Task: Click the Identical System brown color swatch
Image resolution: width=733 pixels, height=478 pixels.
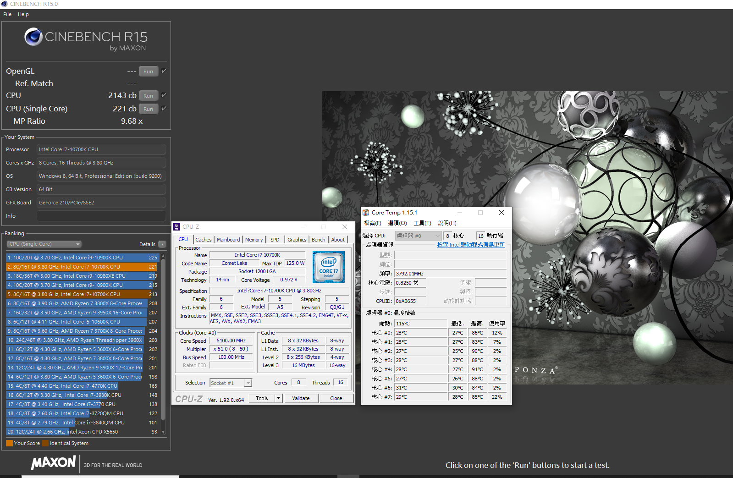Action: (x=45, y=443)
